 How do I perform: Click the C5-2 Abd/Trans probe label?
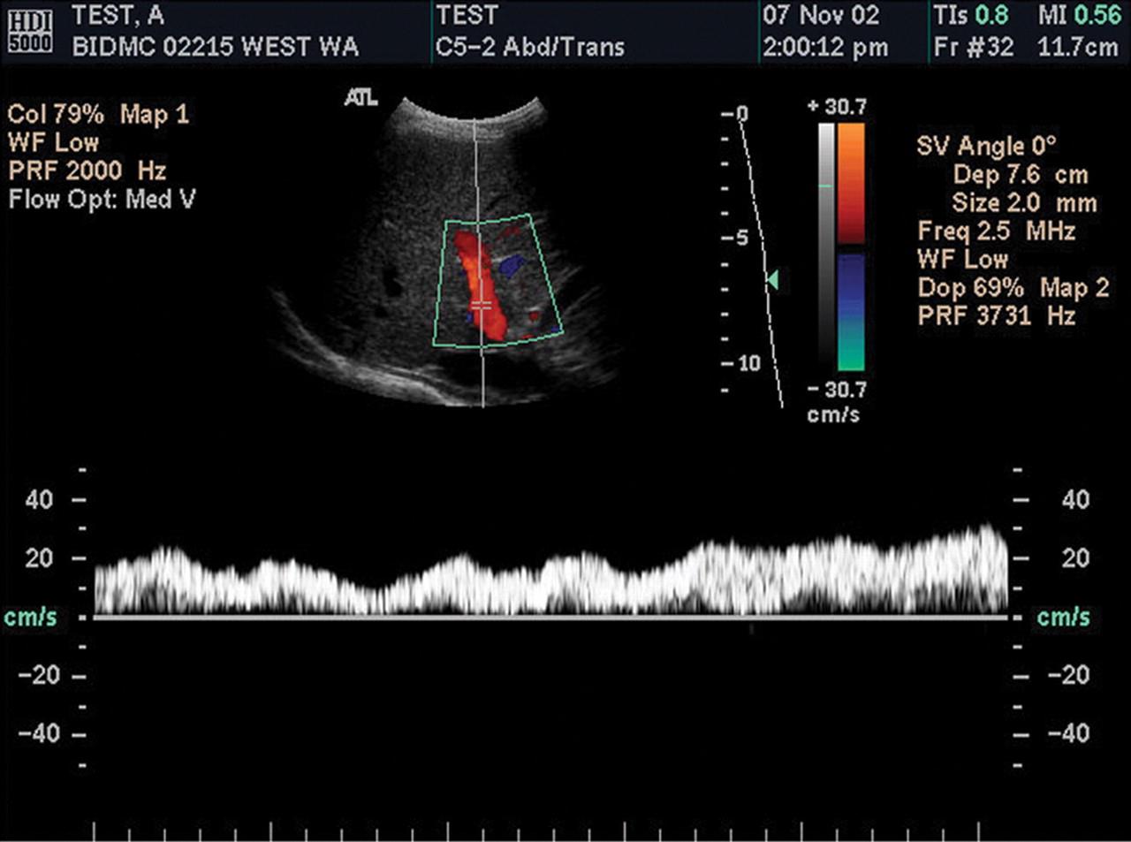coord(529,47)
